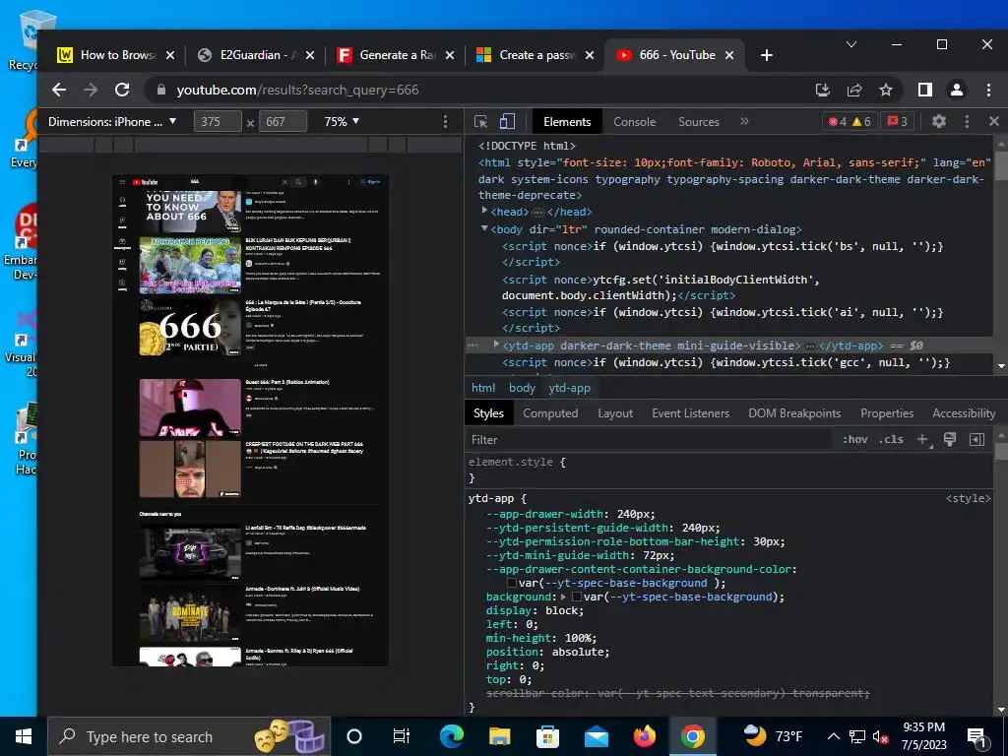Click the background color swatch
The height and width of the screenshot is (756, 1008).
[x=577, y=597]
